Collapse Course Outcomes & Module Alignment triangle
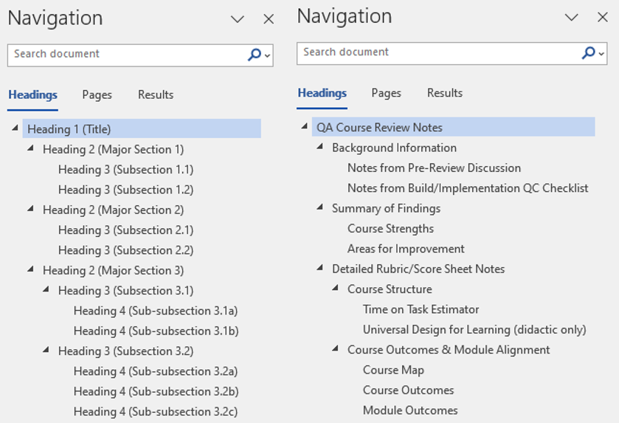This screenshot has width=619, height=423. point(336,348)
